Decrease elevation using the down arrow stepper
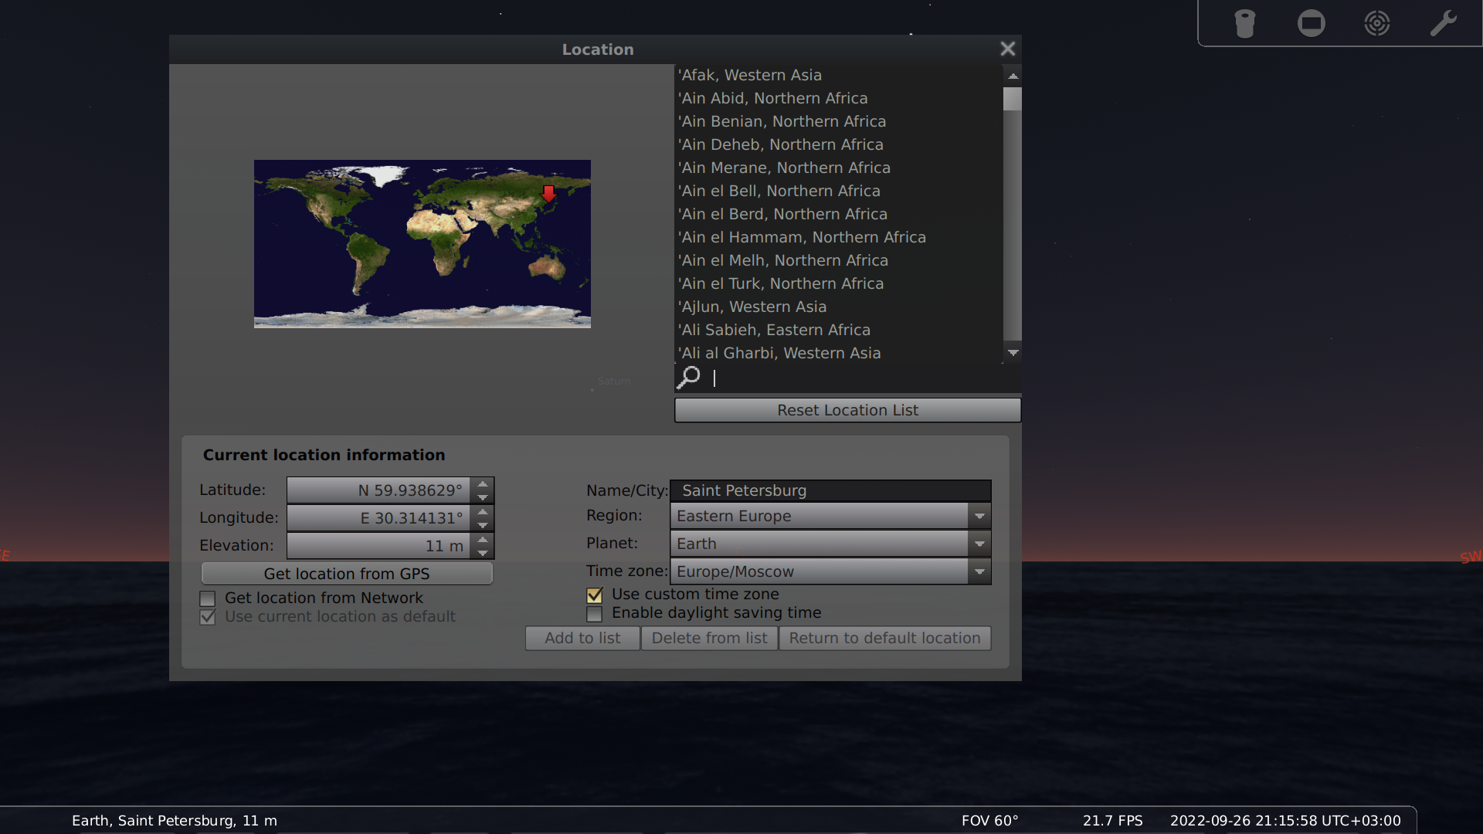The height and width of the screenshot is (834, 1483). point(483,553)
